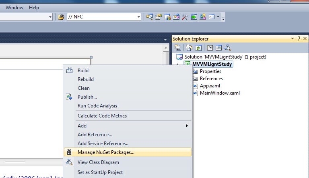Open Properties Window from main toolbar
Image resolution: width=309 pixels, height=178 pixels.
[x=159, y=17]
